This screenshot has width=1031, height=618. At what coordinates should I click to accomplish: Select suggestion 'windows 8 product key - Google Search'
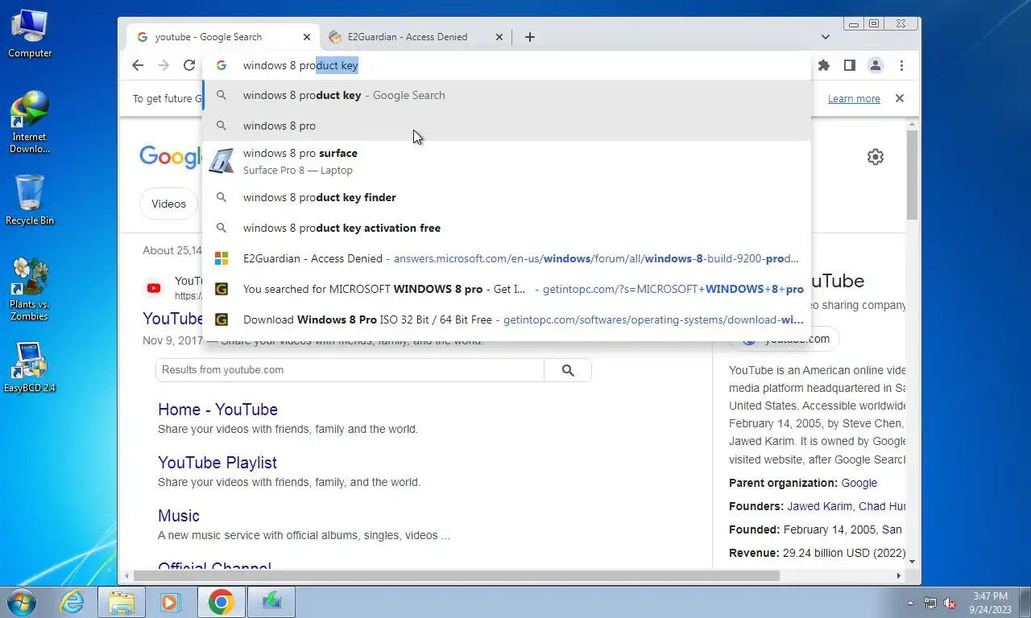pyautogui.click(x=507, y=95)
